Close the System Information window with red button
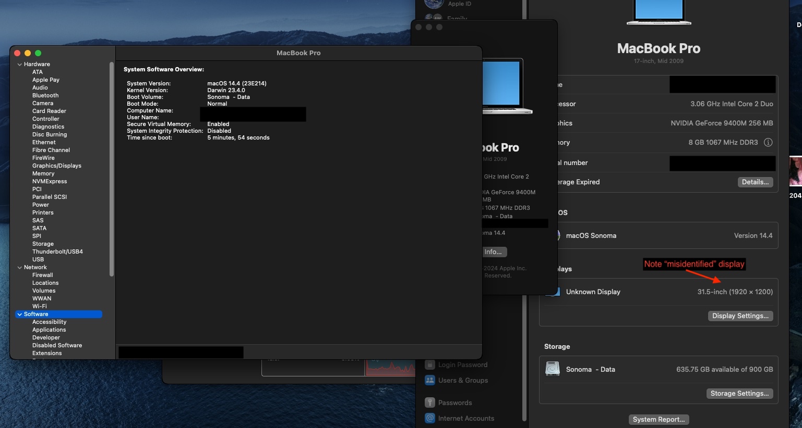The image size is (802, 428). click(17, 53)
